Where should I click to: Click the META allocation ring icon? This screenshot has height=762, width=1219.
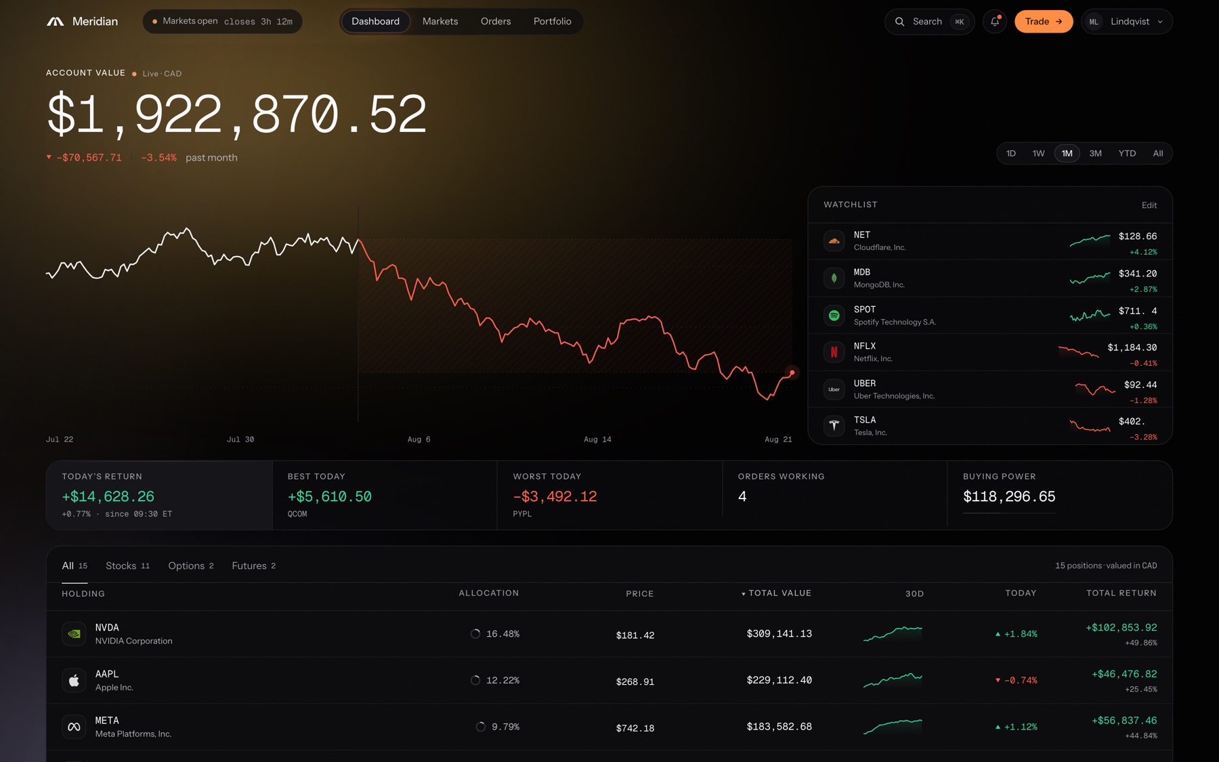(481, 727)
